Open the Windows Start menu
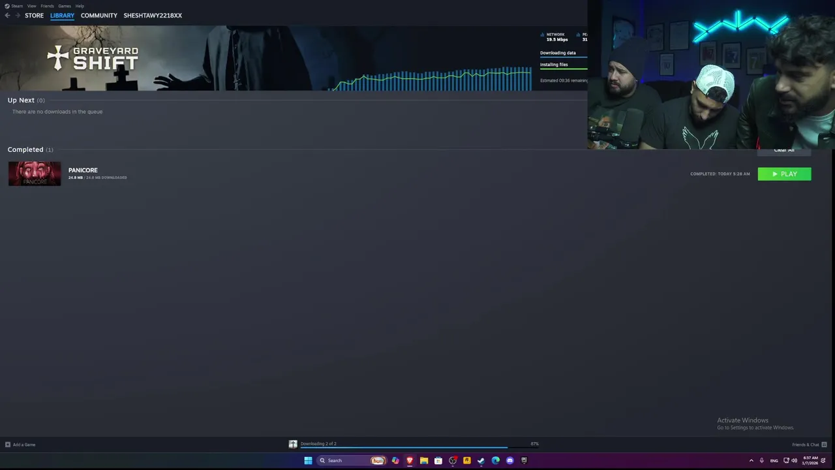835x470 pixels. click(308, 460)
